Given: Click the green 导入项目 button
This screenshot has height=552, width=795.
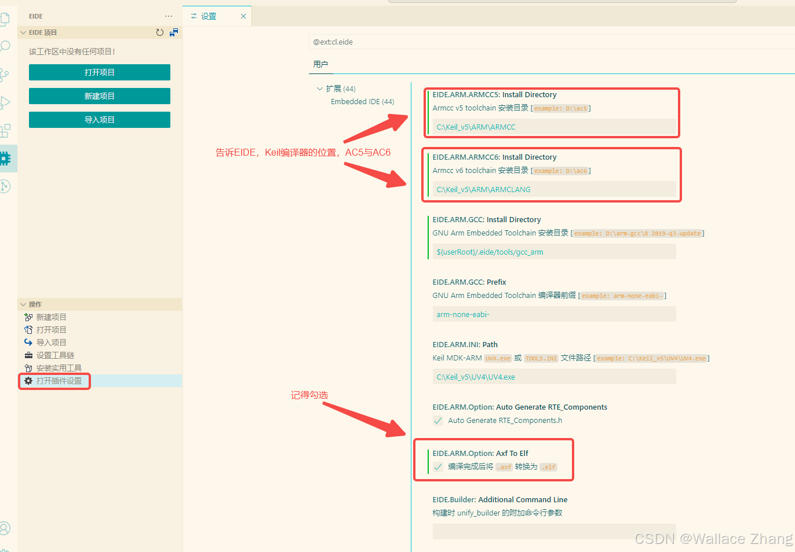Looking at the screenshot, I should coord(100,120).
